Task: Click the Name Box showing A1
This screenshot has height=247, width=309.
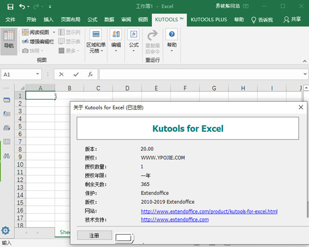Action: pos(18,75)
